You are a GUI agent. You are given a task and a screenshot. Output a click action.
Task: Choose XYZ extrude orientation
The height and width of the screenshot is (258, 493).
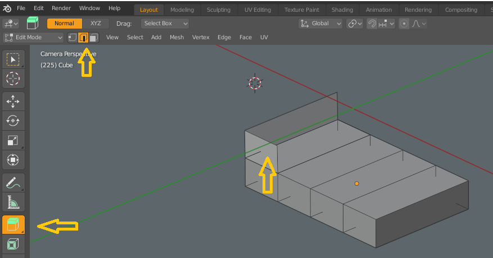click(96, 23)
